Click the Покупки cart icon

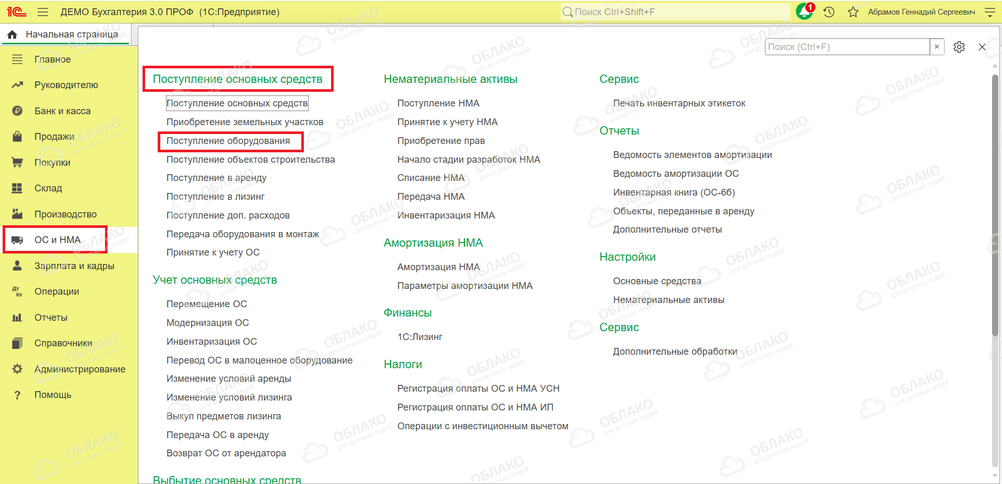(17, 162)
